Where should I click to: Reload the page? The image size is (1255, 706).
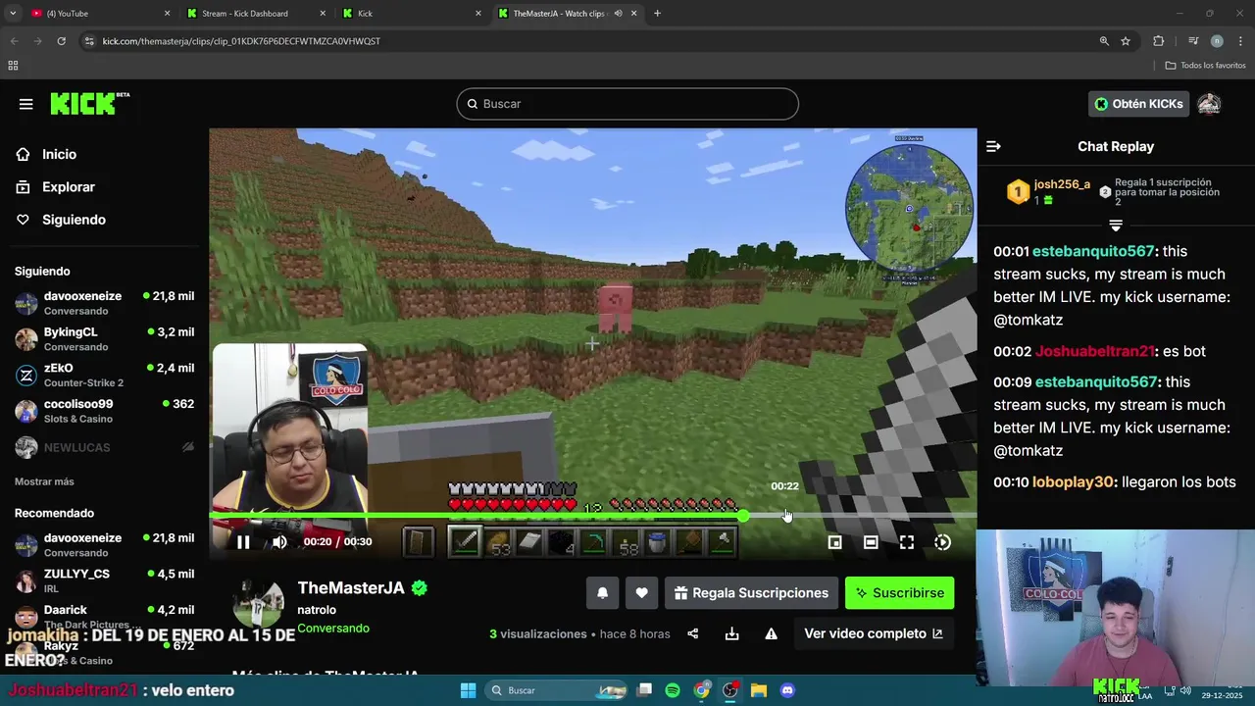tap(61, 41)
